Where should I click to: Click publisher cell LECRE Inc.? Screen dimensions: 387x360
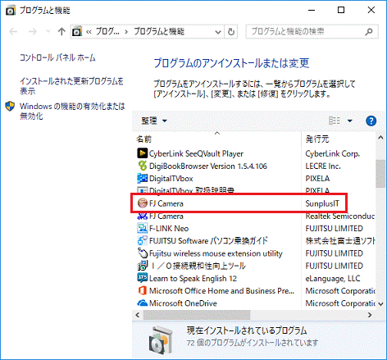(x=323, y=166)
